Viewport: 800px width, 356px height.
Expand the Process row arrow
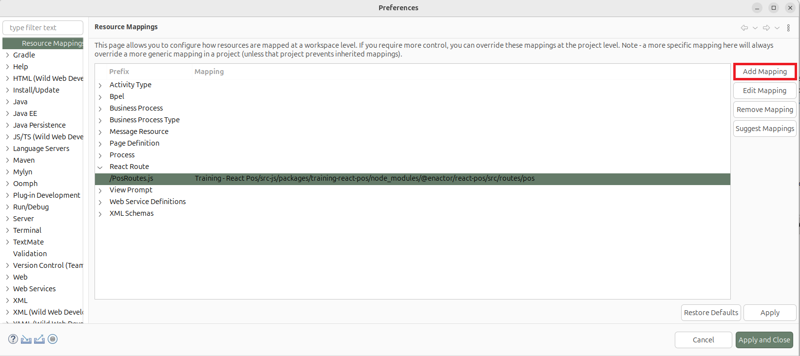tap(100, 155)
